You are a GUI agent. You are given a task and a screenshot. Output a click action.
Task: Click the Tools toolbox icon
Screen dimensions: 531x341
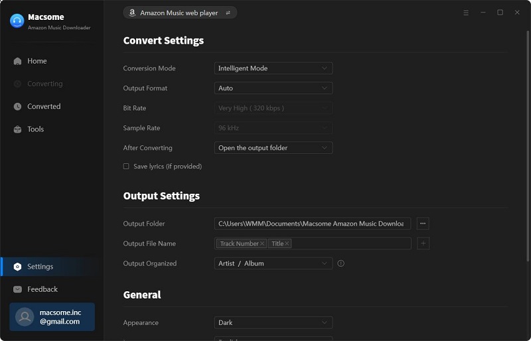tap(18, 129)
